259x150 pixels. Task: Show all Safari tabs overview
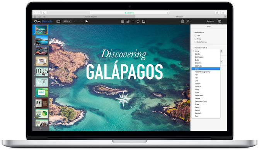(223, 13)
